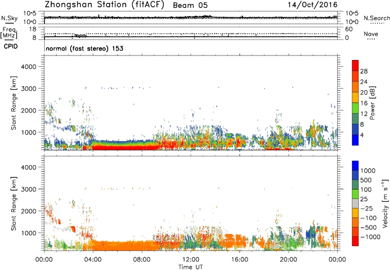This screenshot has width=390, height=270.
Task: Click the 'Velocity [m s-1]' colorbar title
Action: point(385,204)
